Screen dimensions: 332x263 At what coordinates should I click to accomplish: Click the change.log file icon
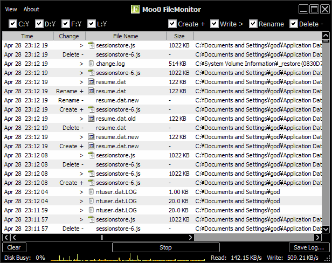(91, 64)
